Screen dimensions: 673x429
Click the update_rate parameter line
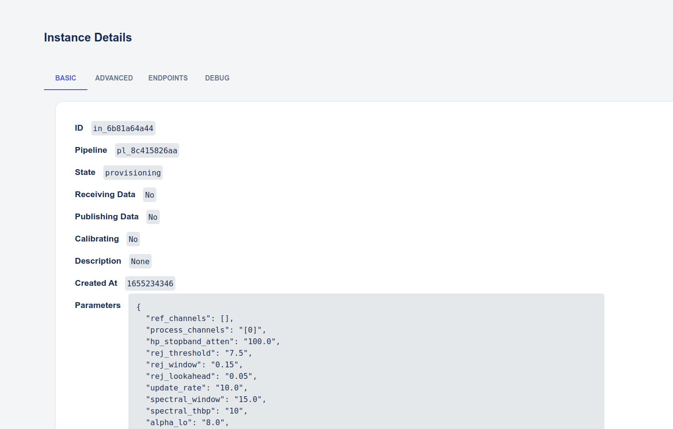click(x=196, y=388)
